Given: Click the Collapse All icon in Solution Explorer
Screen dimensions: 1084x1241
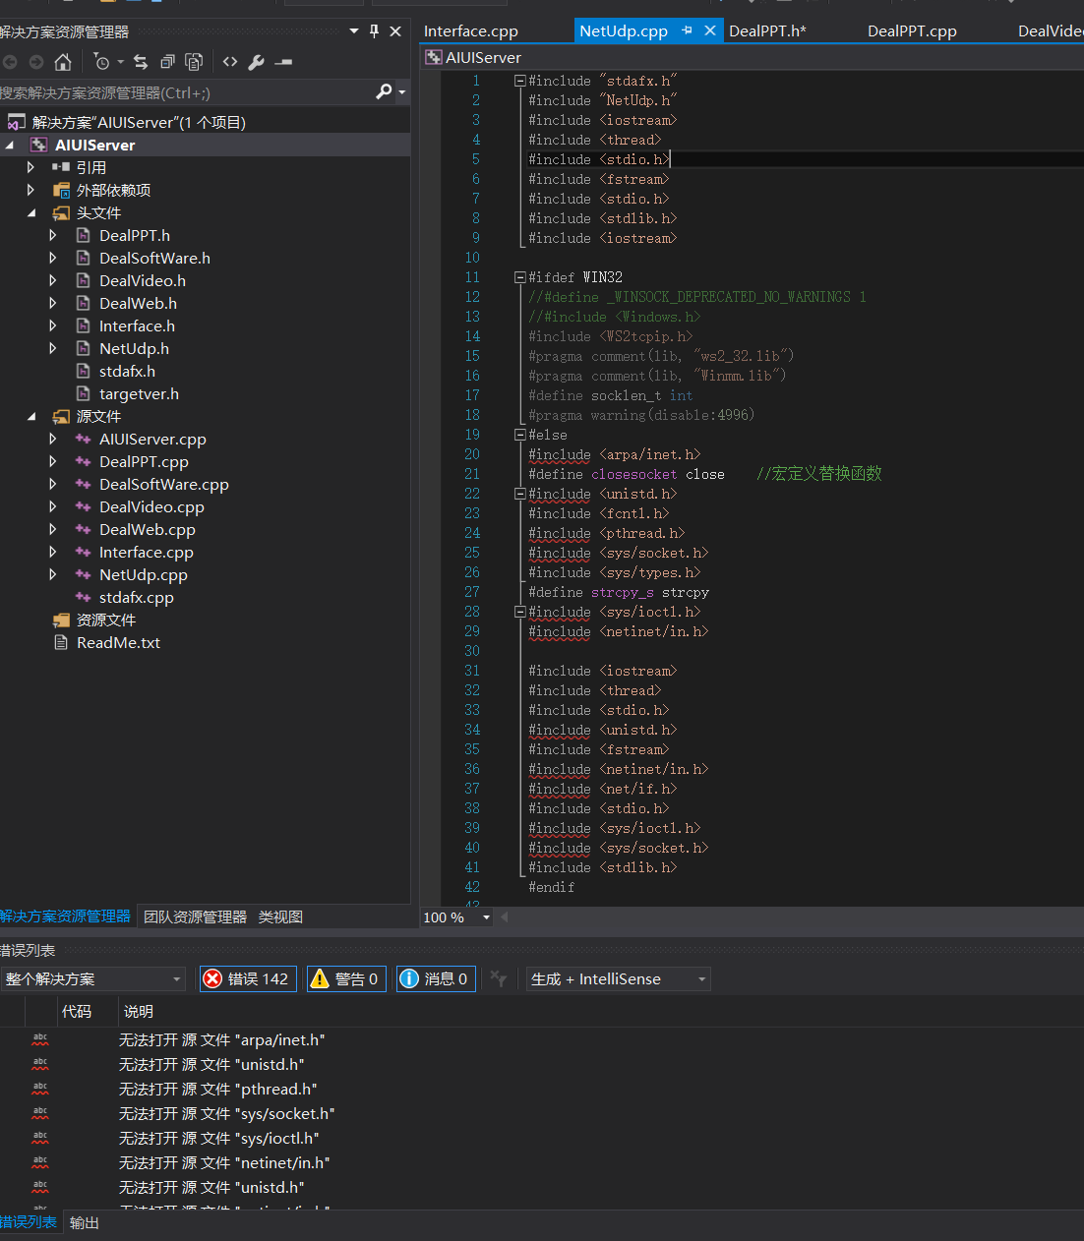Looking at the screenshot, I should click(x=167, y=62).
